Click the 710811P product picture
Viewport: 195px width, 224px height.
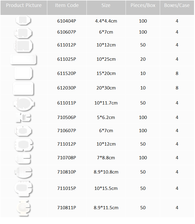(23, 208)
